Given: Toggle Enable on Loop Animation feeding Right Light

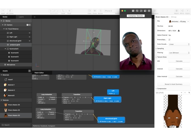Looking at the screenshot, I should (43, 97).
